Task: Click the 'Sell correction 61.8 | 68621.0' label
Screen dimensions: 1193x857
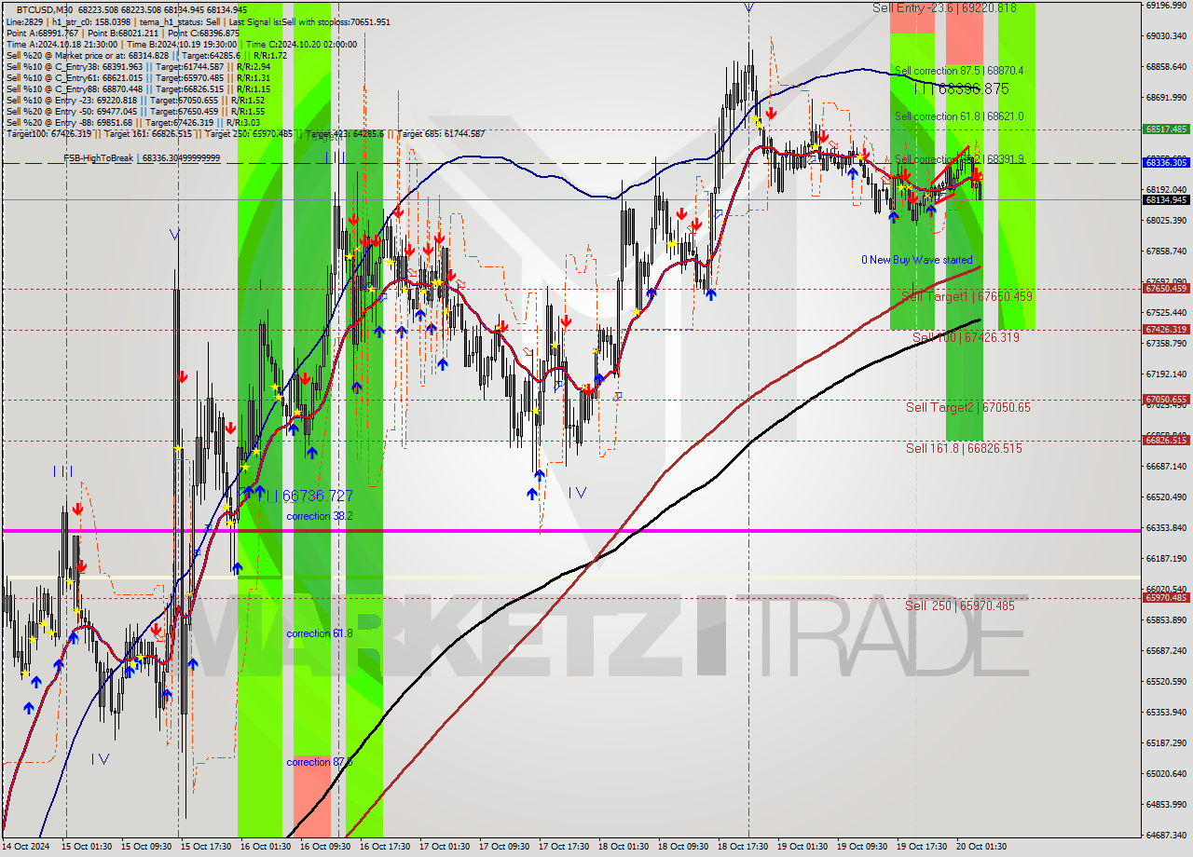Action: click(959, 116)
